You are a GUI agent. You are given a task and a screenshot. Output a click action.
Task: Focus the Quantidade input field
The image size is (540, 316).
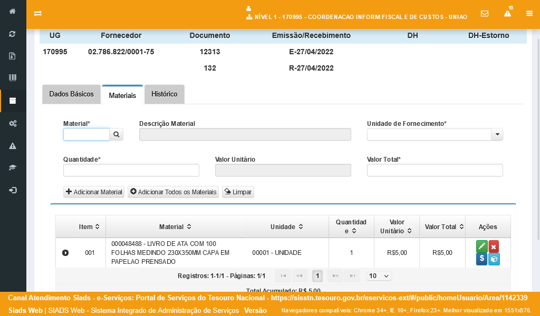click(x=131, y=170)
